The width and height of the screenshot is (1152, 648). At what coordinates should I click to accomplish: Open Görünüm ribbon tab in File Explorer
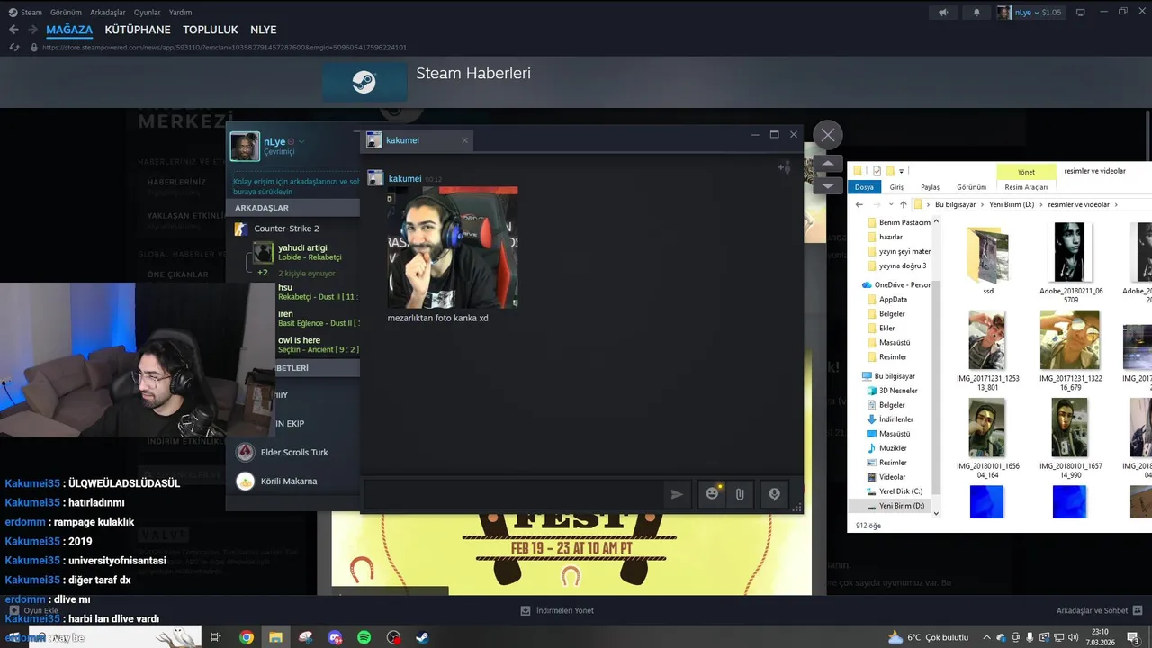[x=971, y=187]
